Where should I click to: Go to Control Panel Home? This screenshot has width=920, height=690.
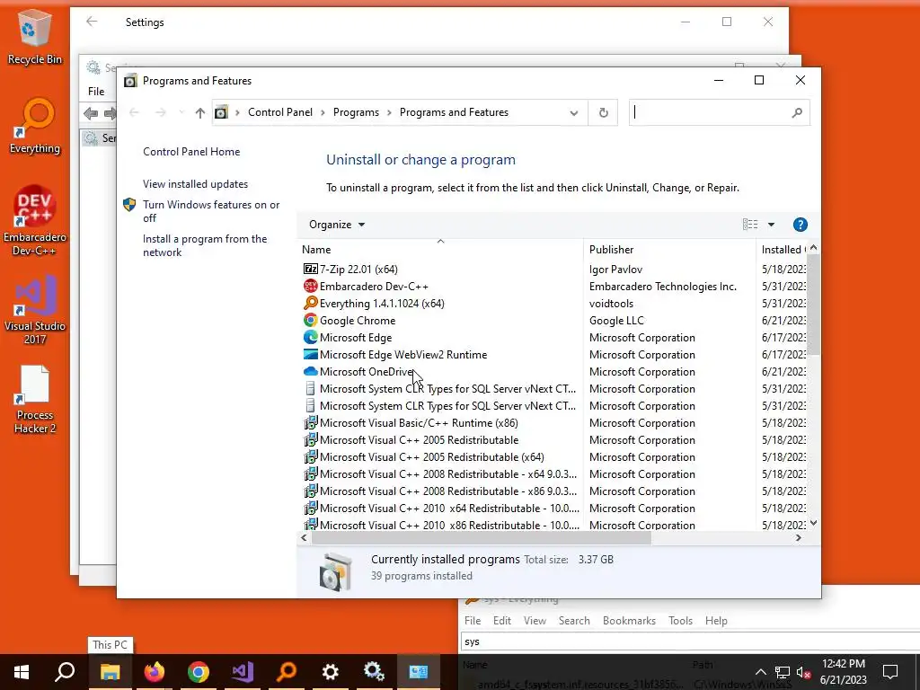tap(191, 151)
